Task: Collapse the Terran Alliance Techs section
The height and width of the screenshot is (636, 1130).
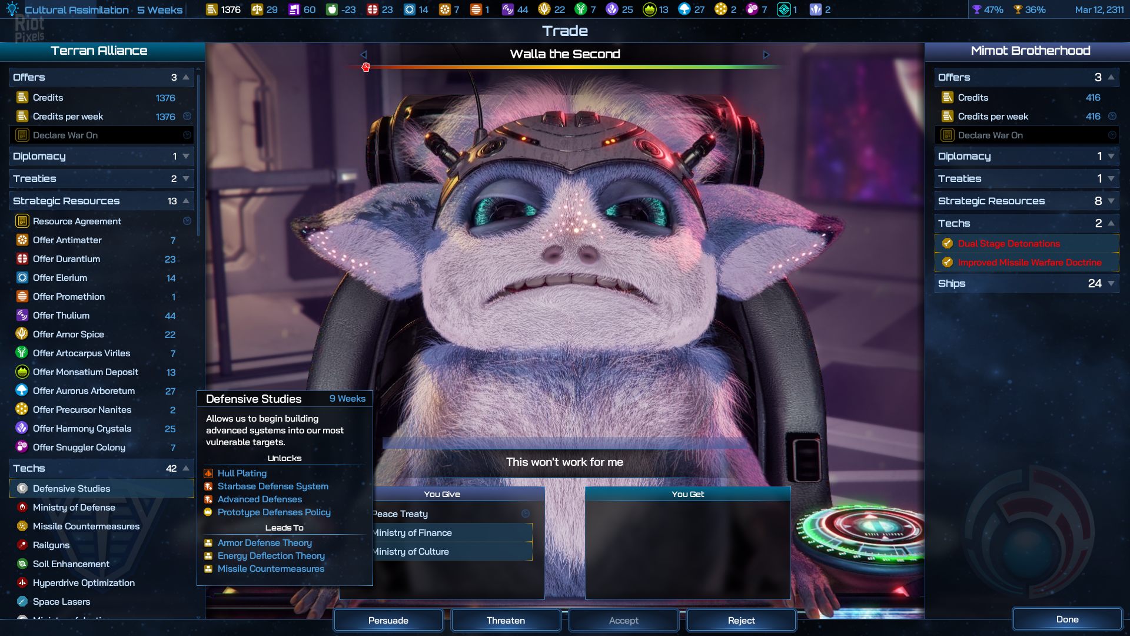Action: [186, 469]
